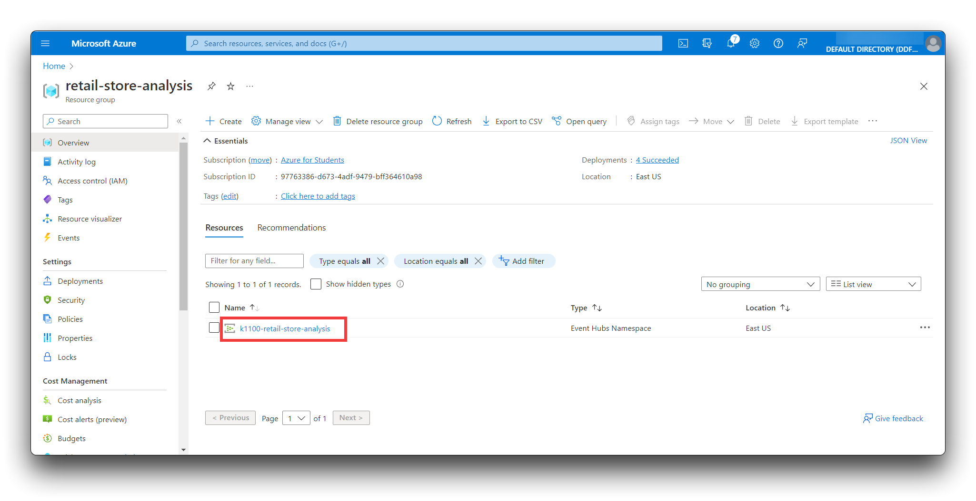This screenshot has width=976, height=501.
Task: Open the feedback icon in the top bar
Action: pyautogui.click(x=802, y=43)
